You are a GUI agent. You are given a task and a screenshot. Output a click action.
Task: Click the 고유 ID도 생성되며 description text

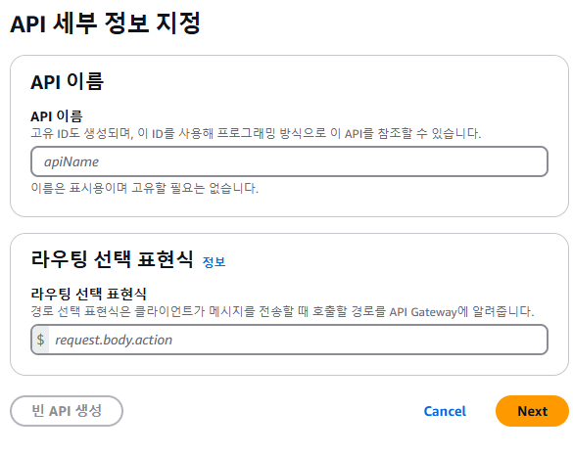click(x=256, y=133)
